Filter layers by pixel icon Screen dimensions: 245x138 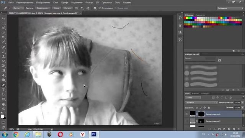[213, 97]
